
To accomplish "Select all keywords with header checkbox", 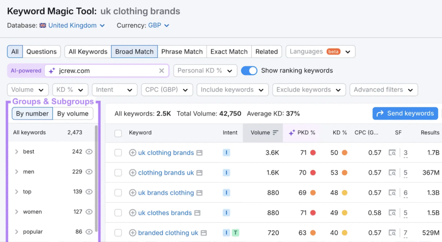I will pyautogui.click(x=118, y=133).
